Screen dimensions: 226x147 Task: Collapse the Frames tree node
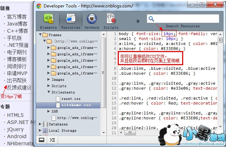click(40, 35)
